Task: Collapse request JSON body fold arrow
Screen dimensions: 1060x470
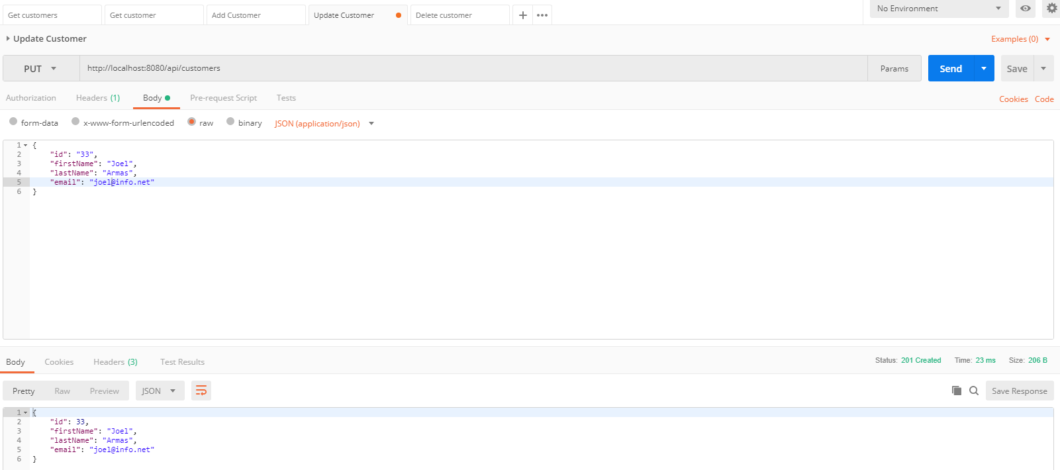Action: point(26,145)
